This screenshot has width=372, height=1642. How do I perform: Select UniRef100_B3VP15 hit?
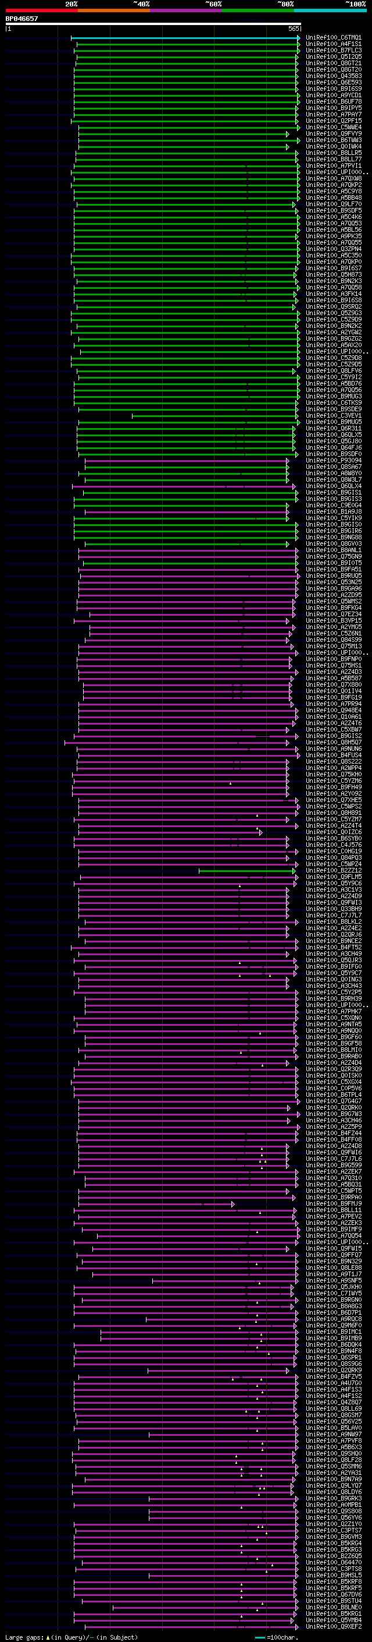pos(334,621)
